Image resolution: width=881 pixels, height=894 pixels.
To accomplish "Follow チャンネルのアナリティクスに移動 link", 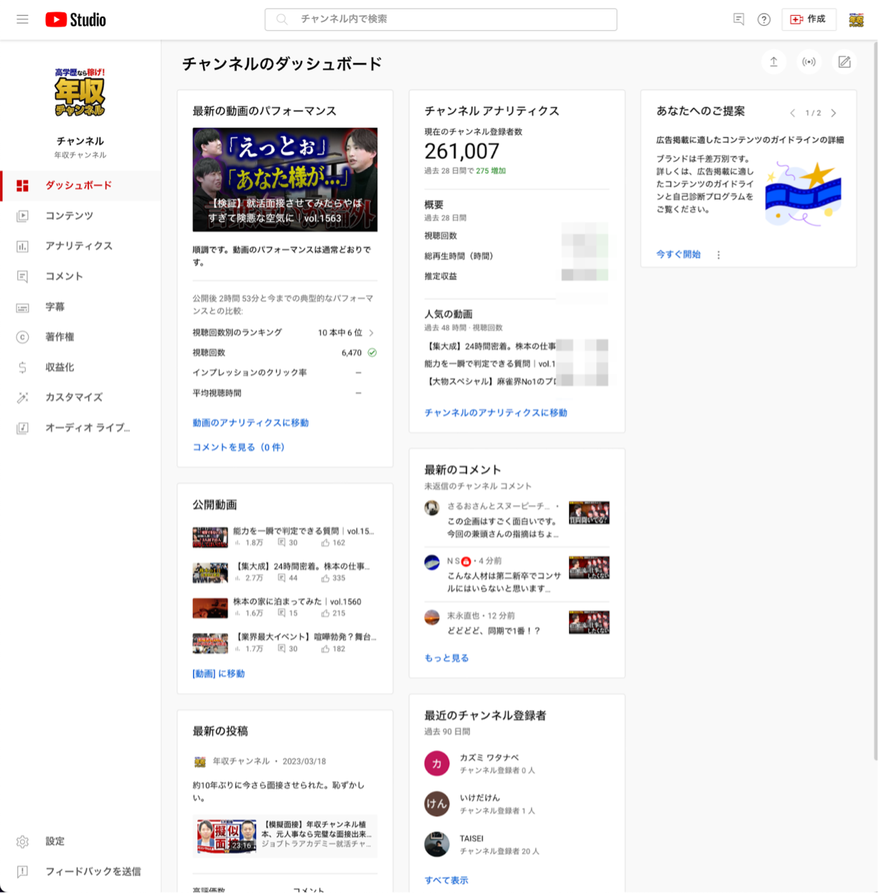I will (x=495, y=413).
